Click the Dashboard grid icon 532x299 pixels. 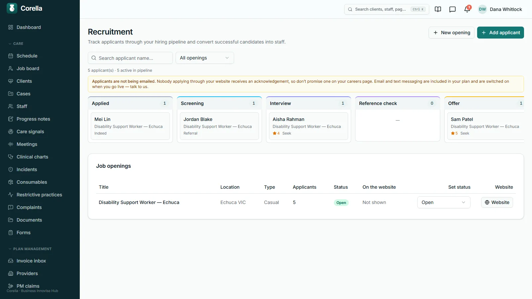11,27
